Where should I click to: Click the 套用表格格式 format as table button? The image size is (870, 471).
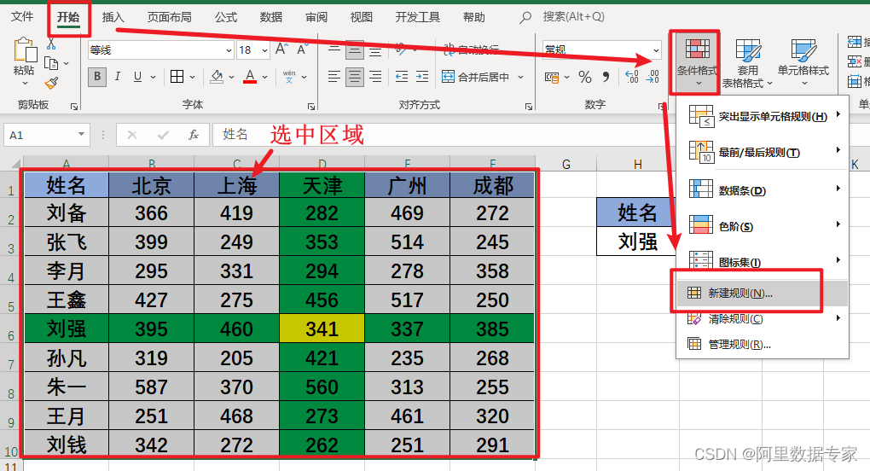(x=747, y=62)
